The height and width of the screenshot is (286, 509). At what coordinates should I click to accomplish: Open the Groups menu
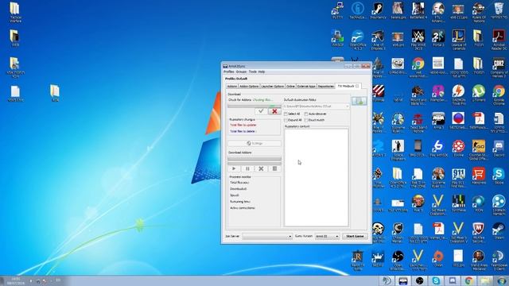241,71
